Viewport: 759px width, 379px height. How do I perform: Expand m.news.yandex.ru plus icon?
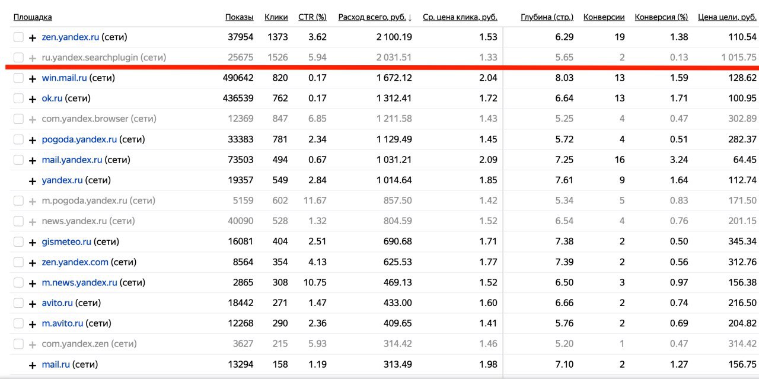coord(33,283)
